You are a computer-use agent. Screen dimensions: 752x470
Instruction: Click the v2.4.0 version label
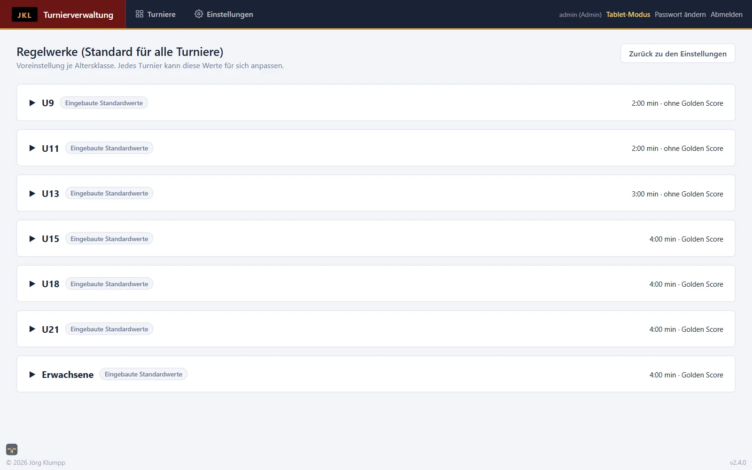pyautogui.click(x=738, y=462)
